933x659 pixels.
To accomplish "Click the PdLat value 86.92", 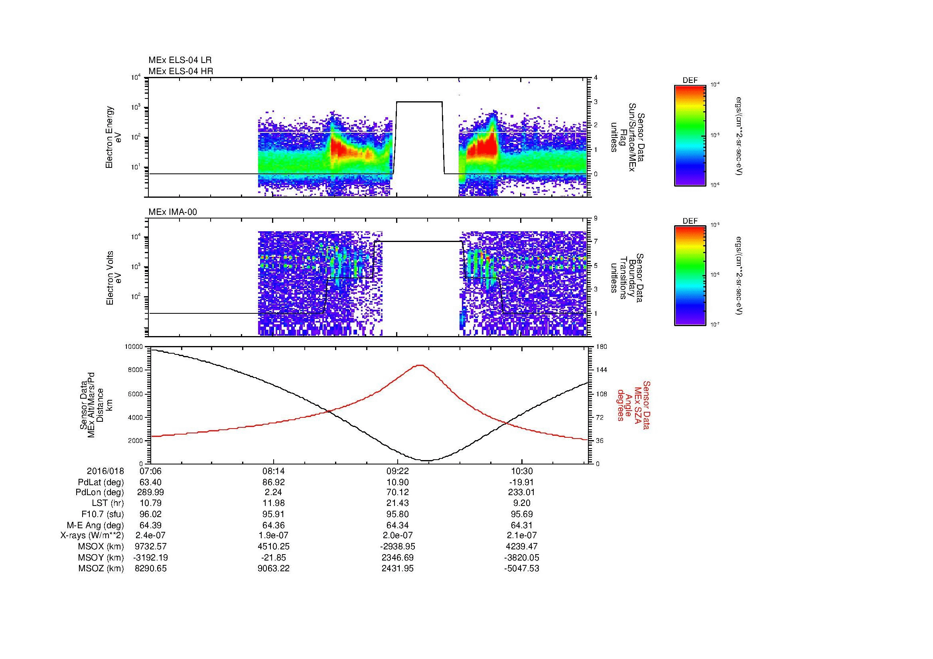I will point(274,482).
